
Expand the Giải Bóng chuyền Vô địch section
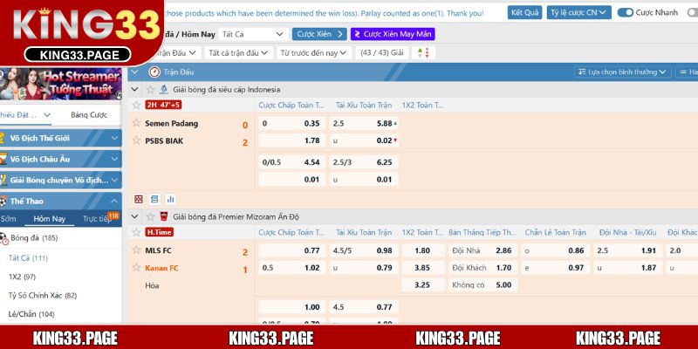coord(60,180)
